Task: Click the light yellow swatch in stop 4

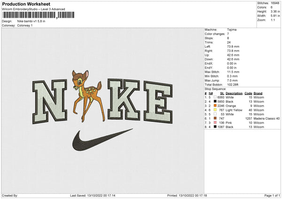Action: pyautogui.click(x=215, y=110)
